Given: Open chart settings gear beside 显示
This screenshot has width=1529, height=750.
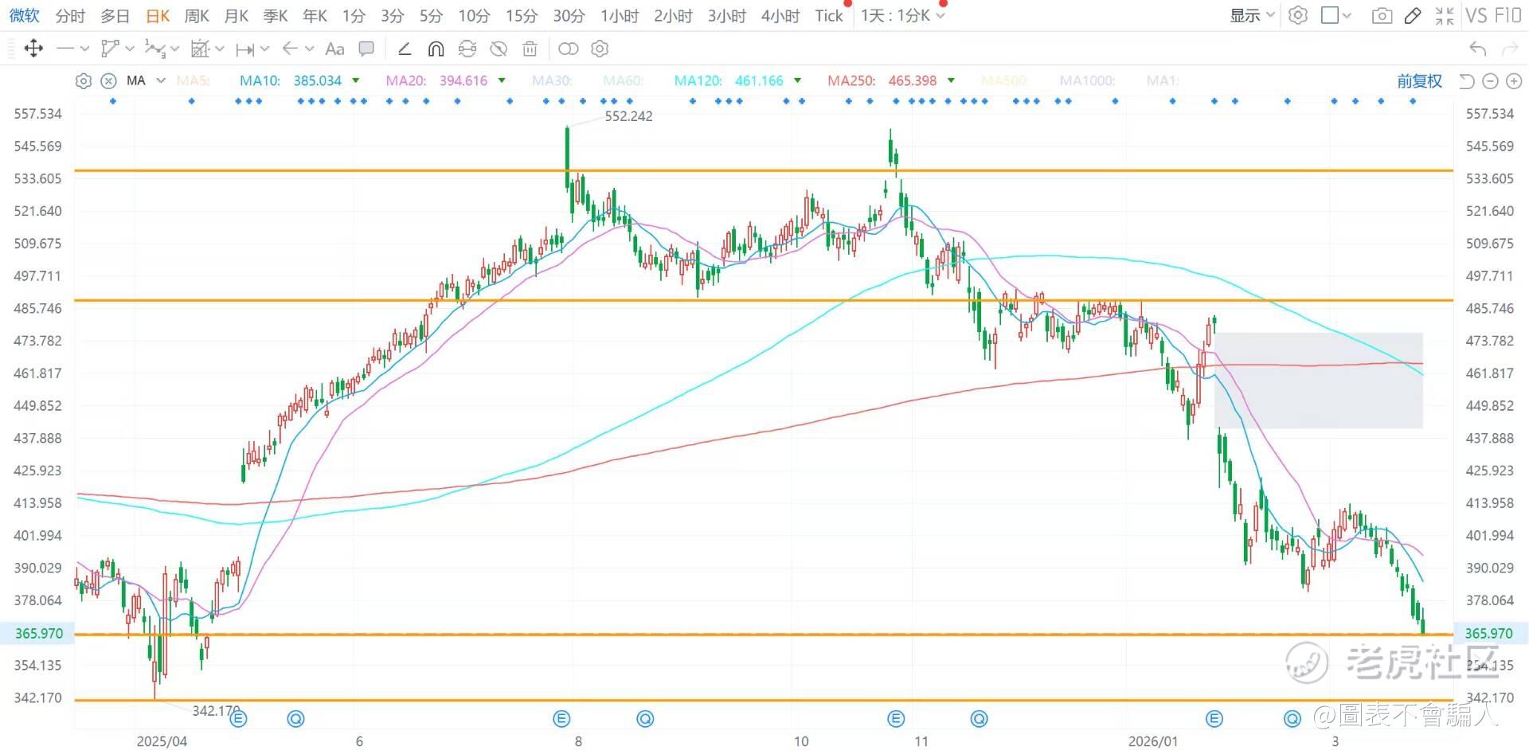Looking at the screenshot, I should pos(1298,15).
